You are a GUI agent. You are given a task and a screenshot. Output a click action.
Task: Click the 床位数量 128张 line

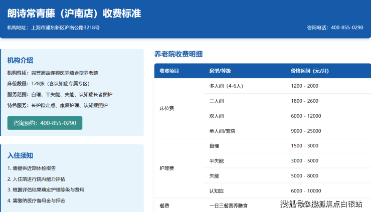49,84
